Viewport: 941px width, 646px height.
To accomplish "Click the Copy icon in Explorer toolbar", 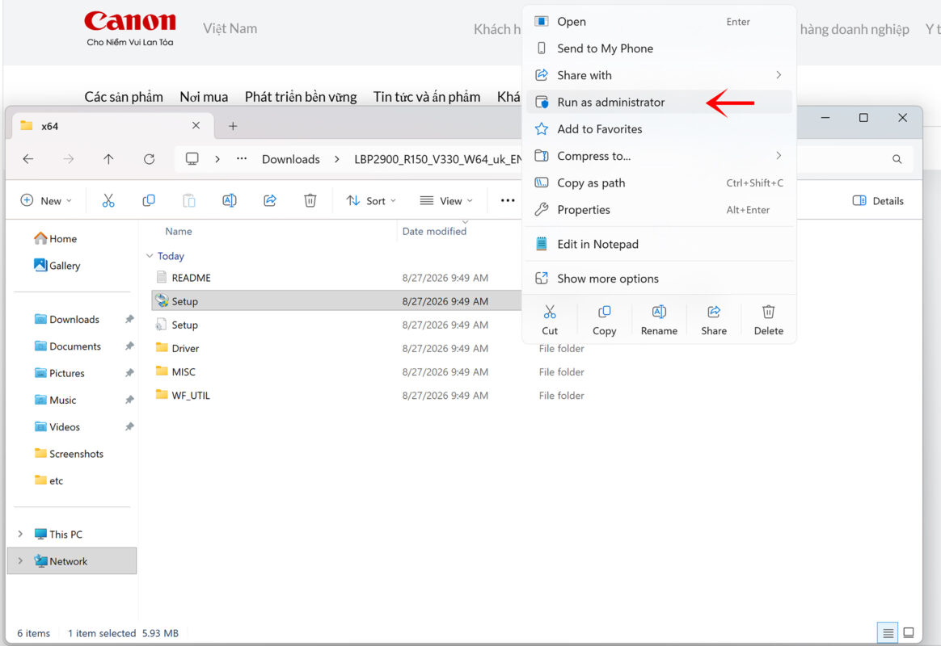I will click(x=149, y=201).
